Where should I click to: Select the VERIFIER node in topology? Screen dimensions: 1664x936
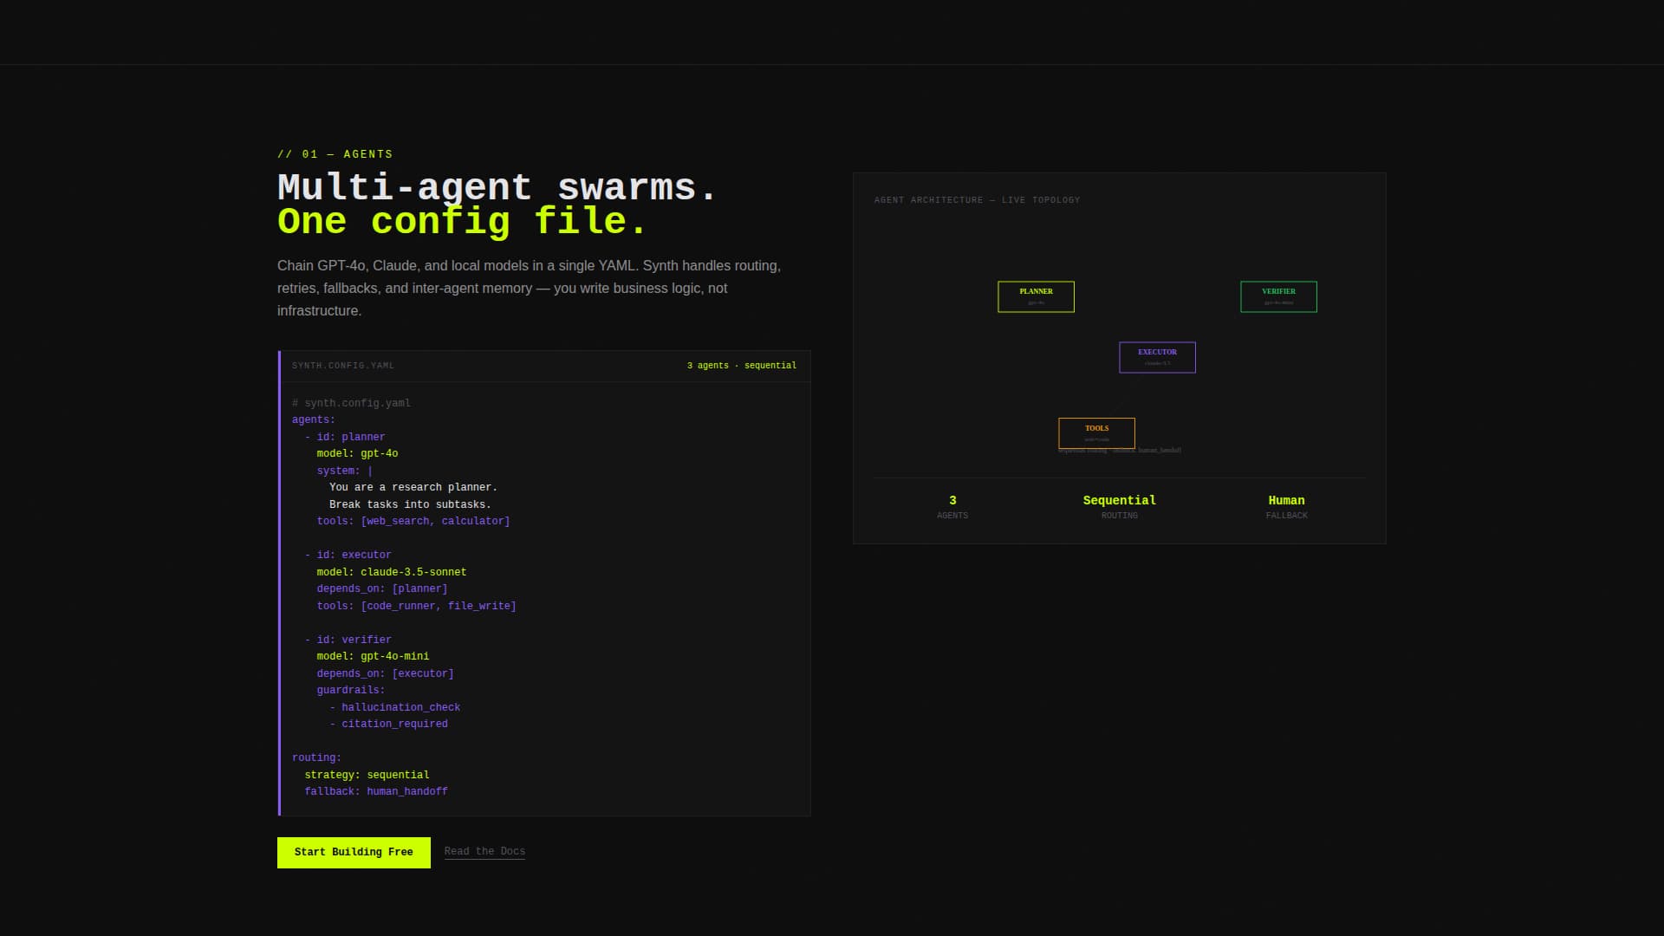point(1278,296)
